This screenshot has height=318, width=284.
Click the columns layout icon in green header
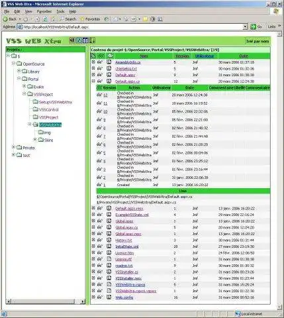[x=85, y=40]
